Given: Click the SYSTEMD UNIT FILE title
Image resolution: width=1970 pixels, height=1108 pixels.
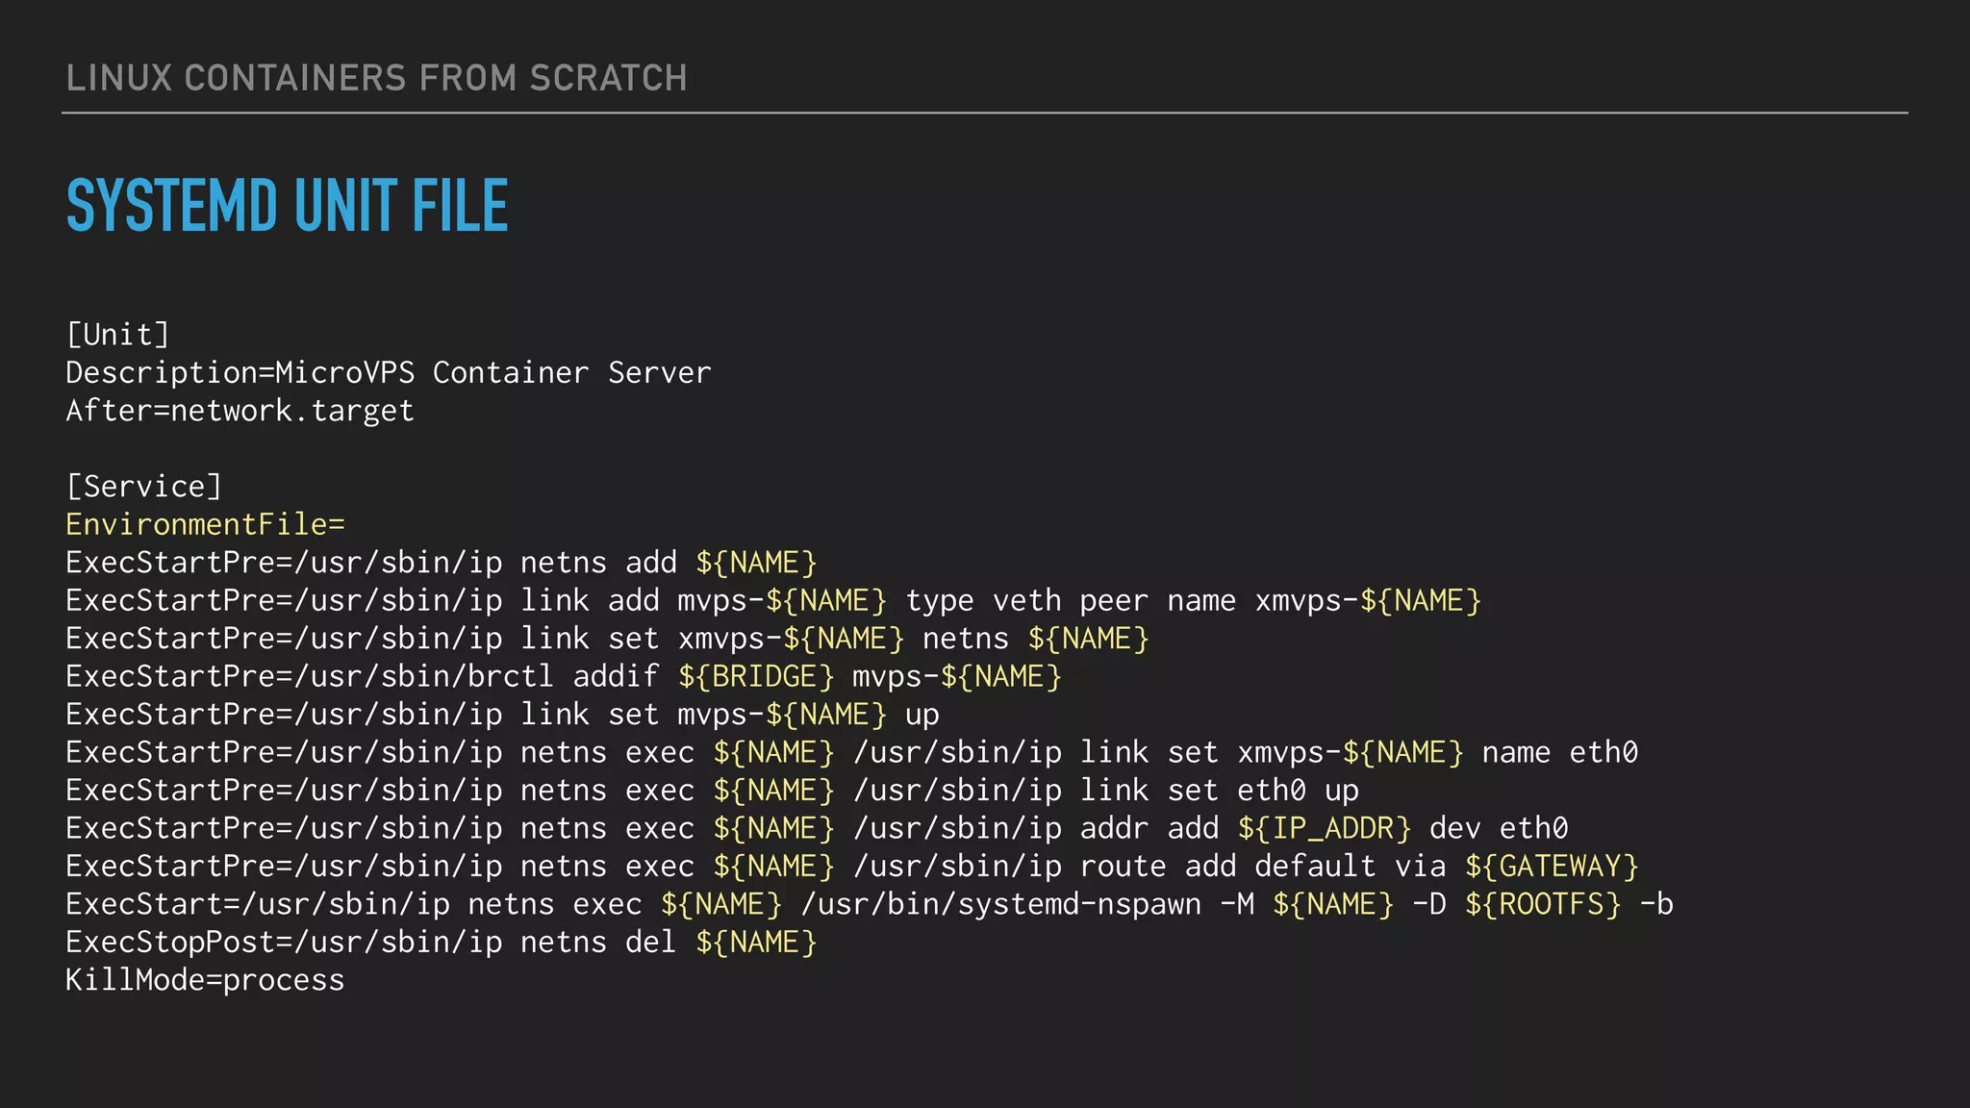Looking at the screenshot, I should pyautogui.click(x=287, y=206).
